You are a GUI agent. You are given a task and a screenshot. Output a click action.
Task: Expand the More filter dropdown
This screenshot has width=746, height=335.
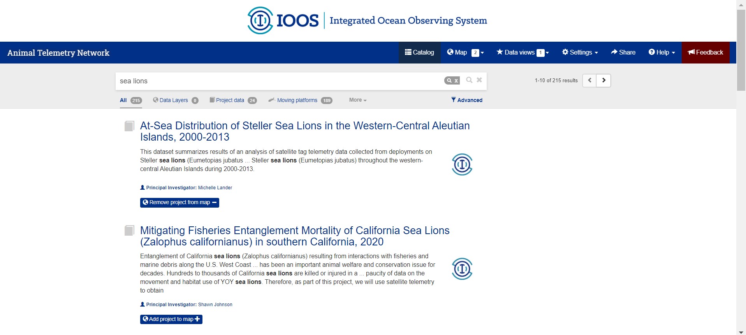358,100
